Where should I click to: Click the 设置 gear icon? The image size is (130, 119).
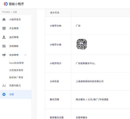pos(4,94)
